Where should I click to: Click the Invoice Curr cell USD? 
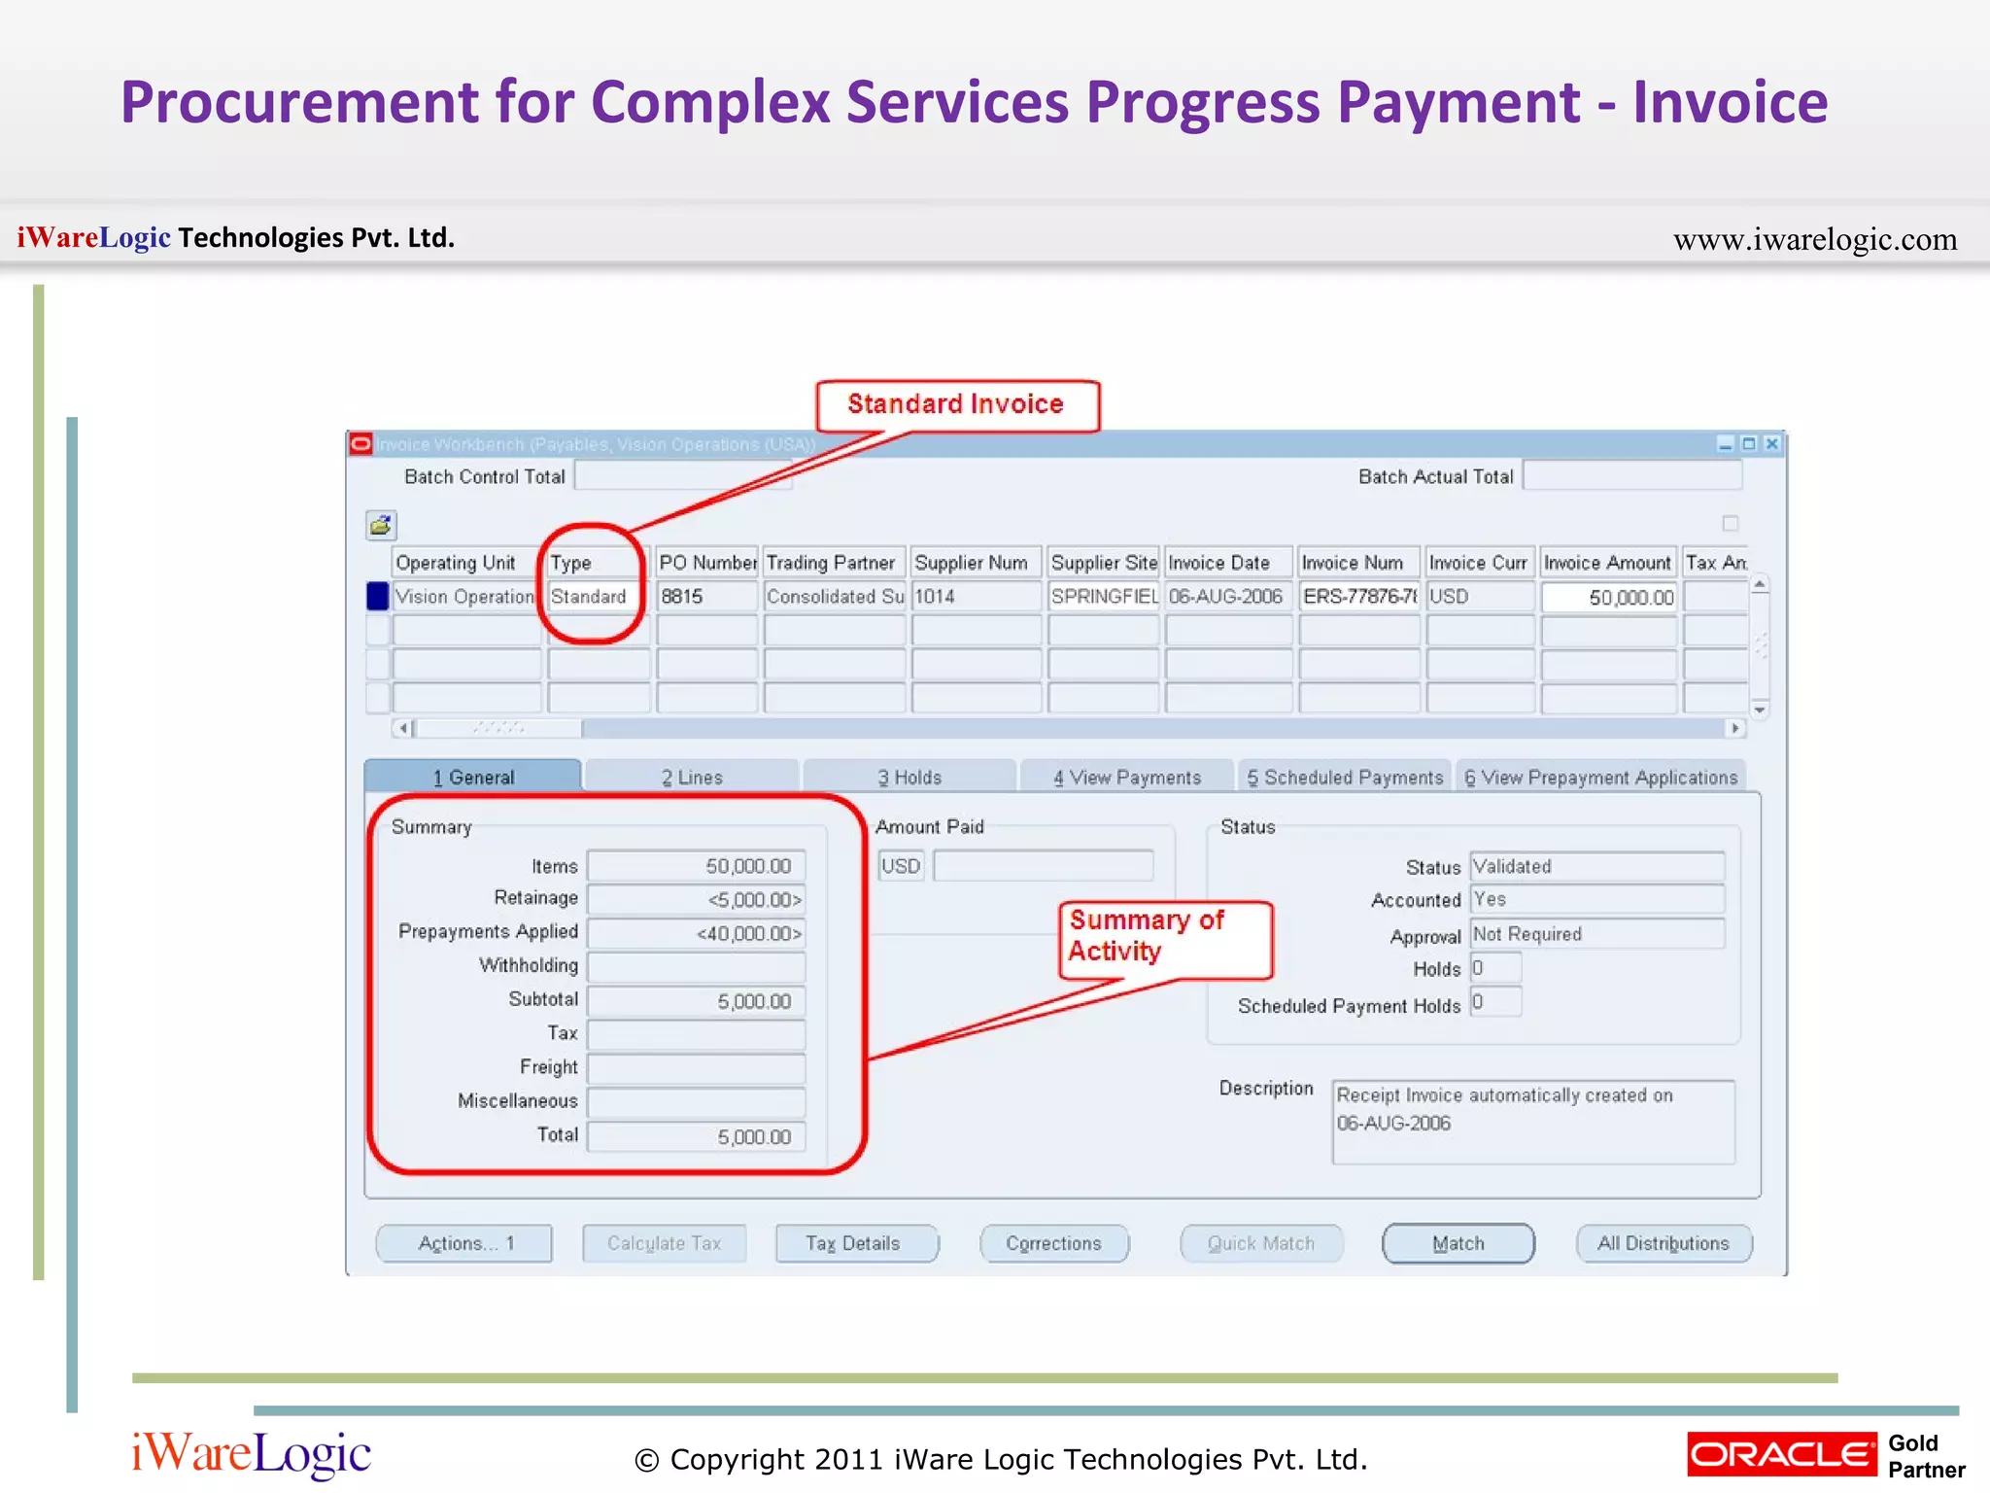pyautogui.click(x=1480, y=596)
